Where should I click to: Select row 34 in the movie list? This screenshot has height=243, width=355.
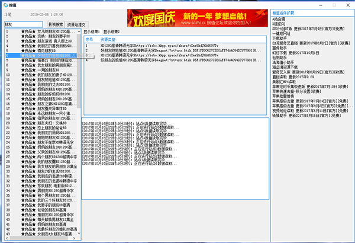click(41, 191)
